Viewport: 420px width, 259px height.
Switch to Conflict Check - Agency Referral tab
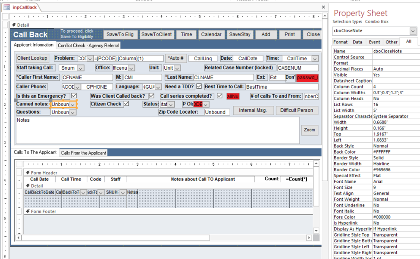click(88, 45)
